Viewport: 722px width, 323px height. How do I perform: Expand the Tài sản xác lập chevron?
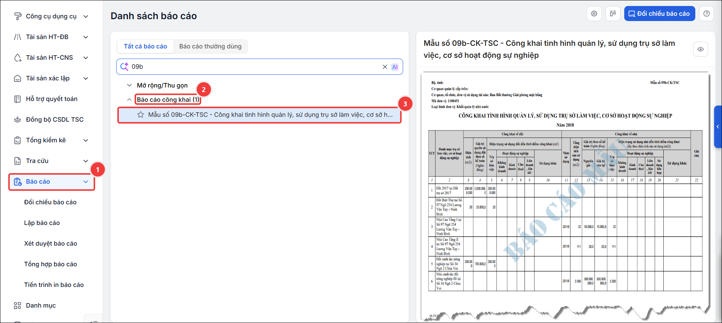click(86, 78)
